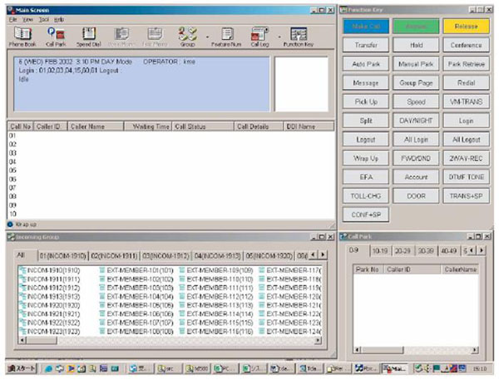Switch to the 01(INCOM-1910) tab
This screenshot has height=380, width=499.
click(62, 256)
